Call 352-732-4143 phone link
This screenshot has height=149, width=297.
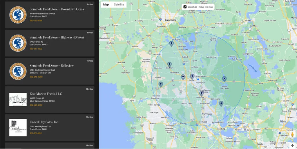(36, 20)
